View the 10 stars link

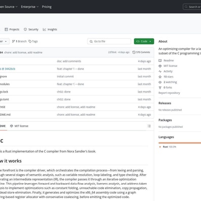click(169, 77)
